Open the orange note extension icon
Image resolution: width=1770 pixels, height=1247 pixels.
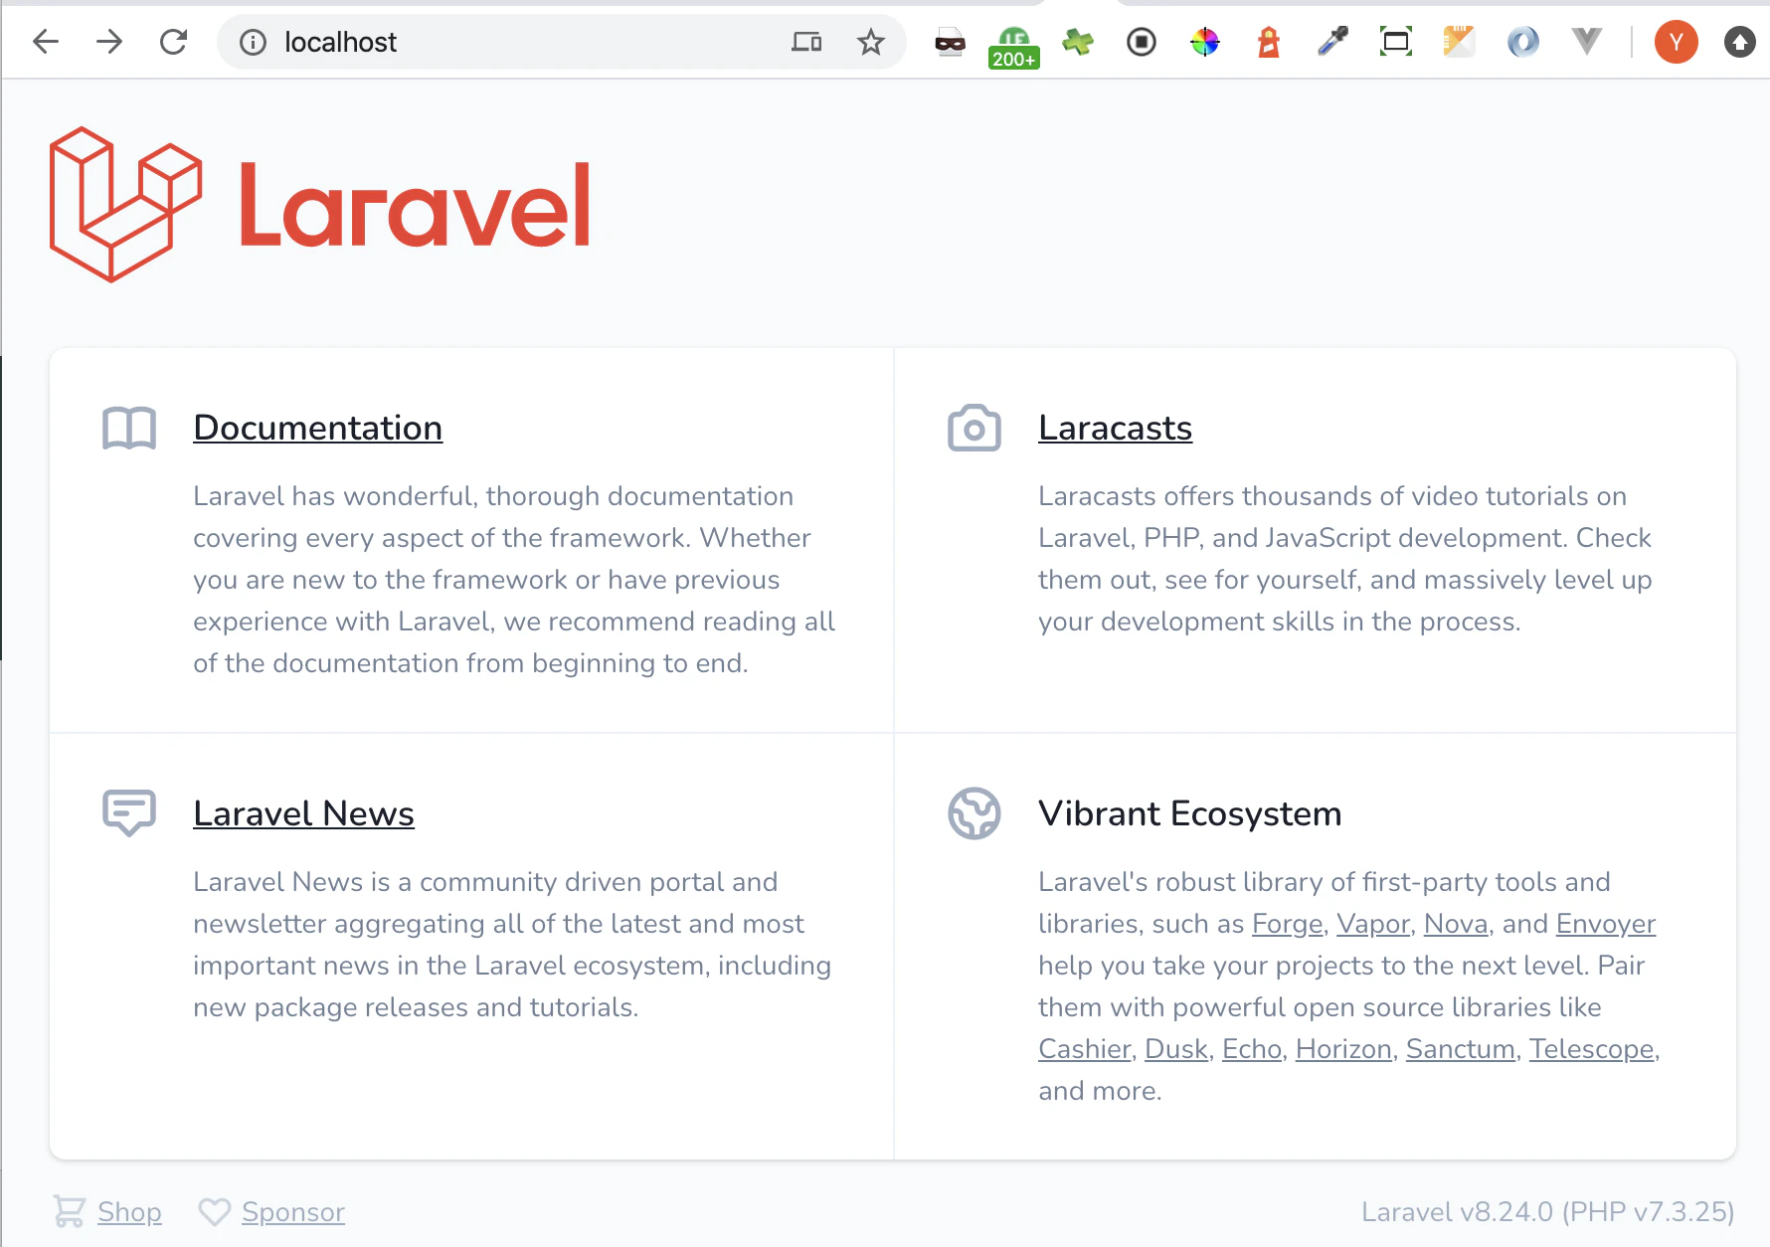click(1459, 42)
